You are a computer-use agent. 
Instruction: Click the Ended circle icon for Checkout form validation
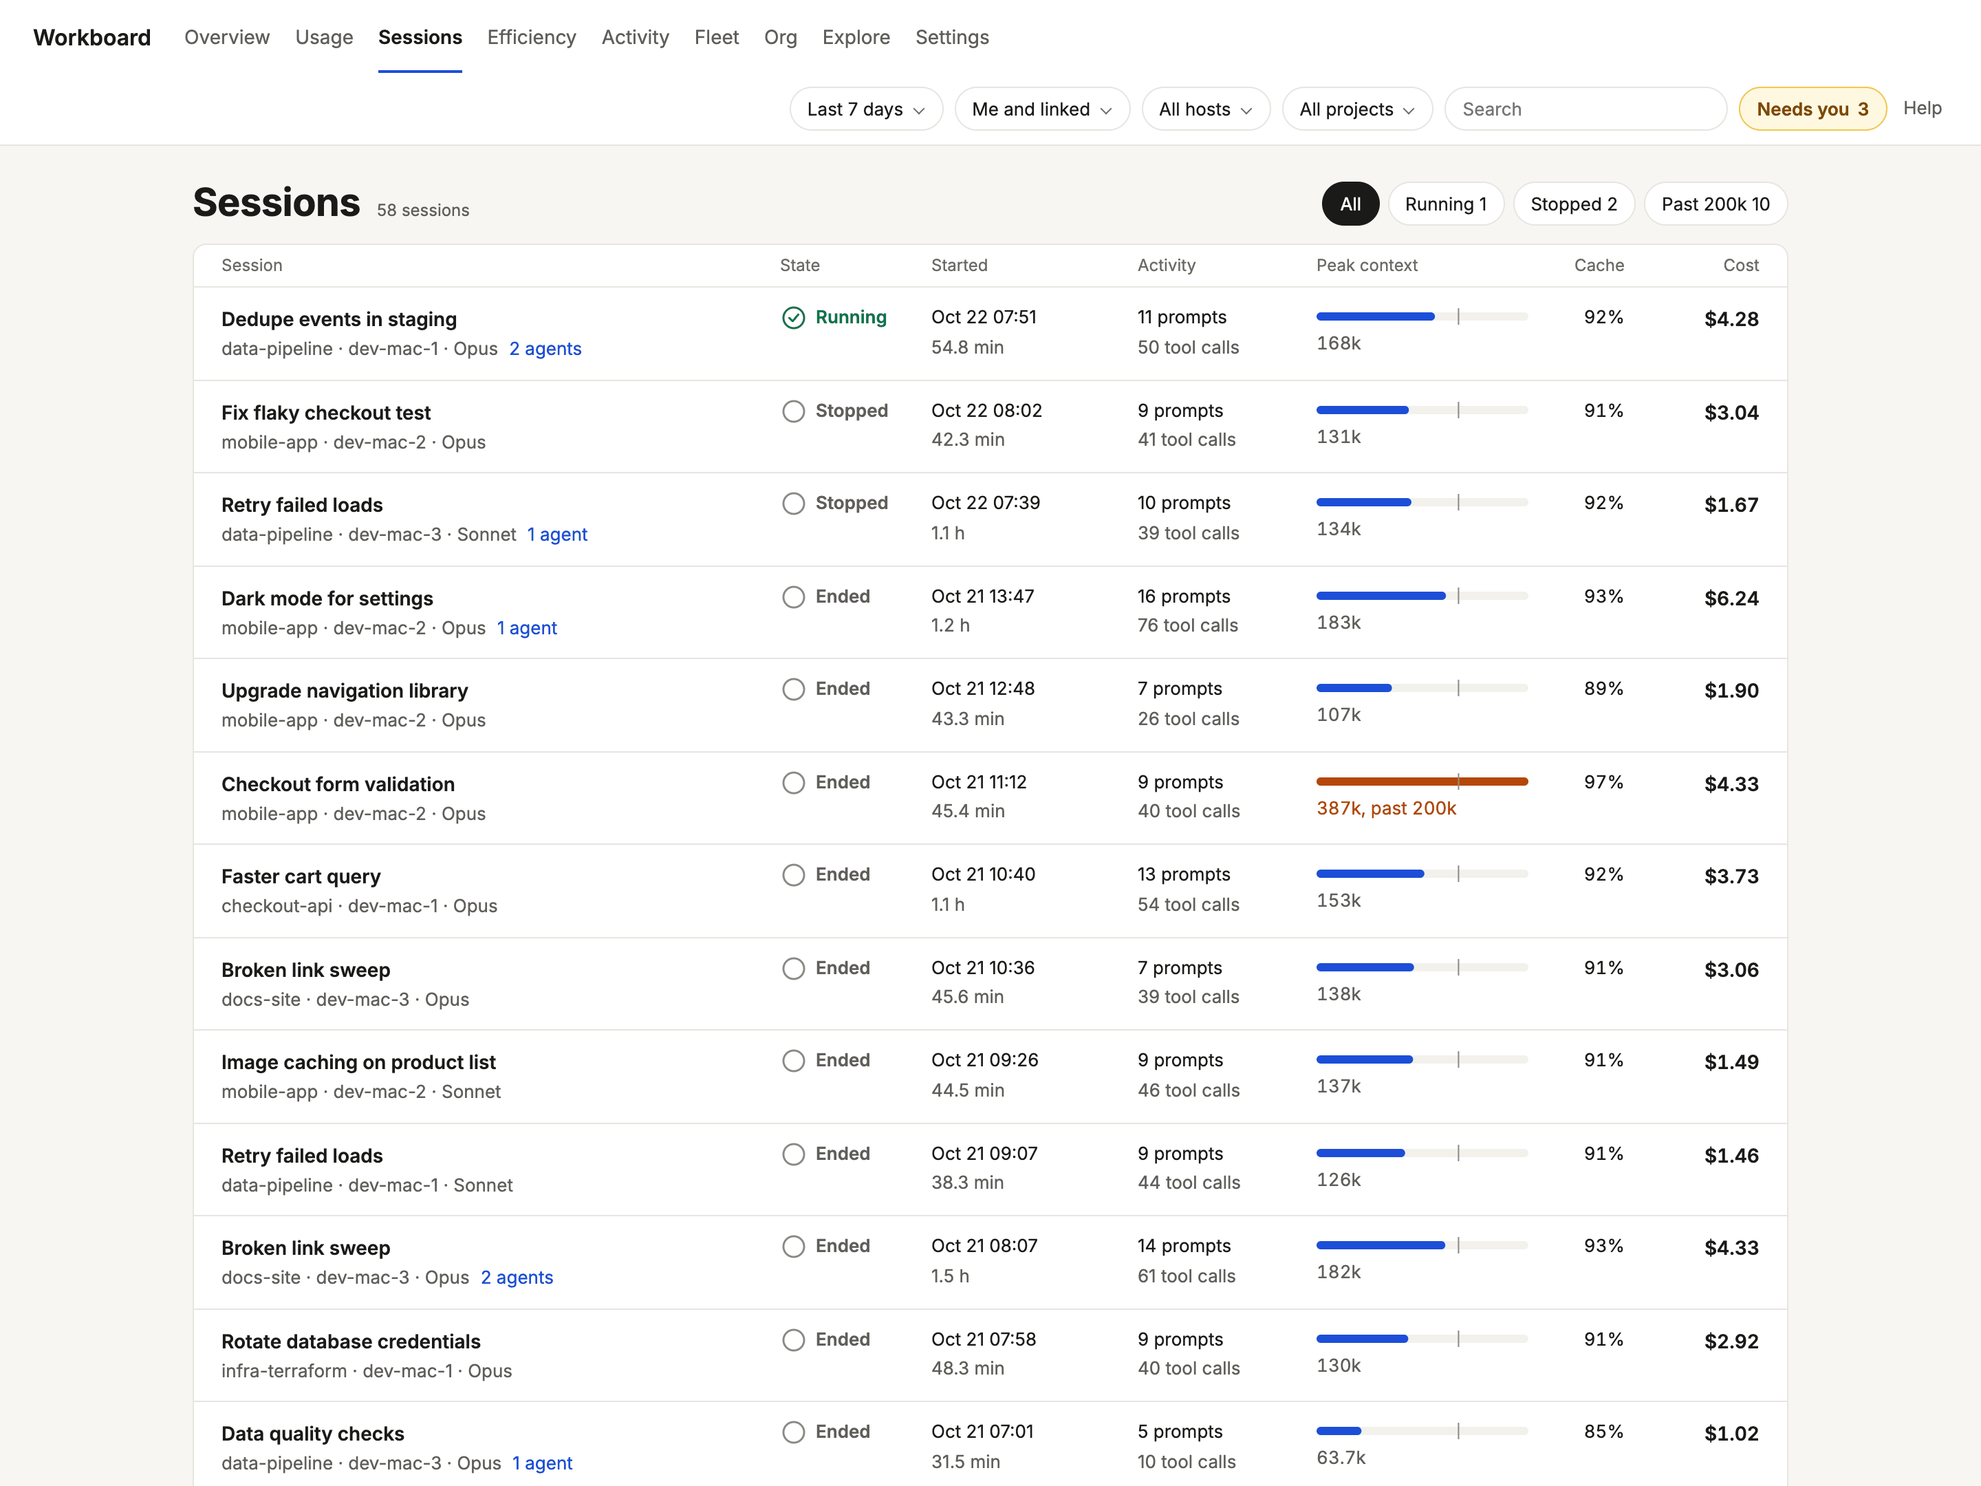click(x=794, y=783)
